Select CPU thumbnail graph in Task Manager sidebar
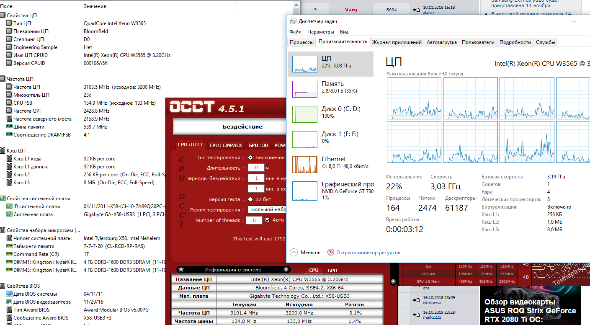Viewport: 590px width, 325px height. point(304,64)
